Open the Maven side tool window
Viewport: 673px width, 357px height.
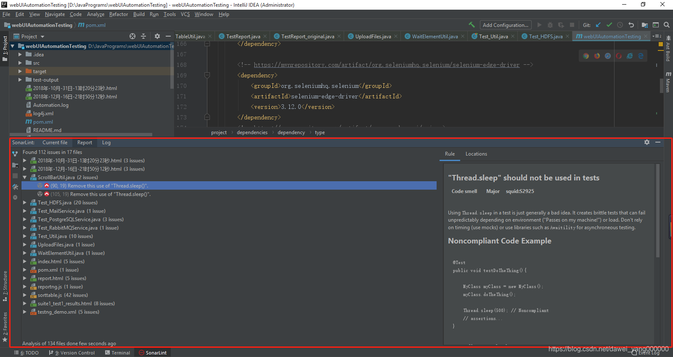tap(668, 82)
